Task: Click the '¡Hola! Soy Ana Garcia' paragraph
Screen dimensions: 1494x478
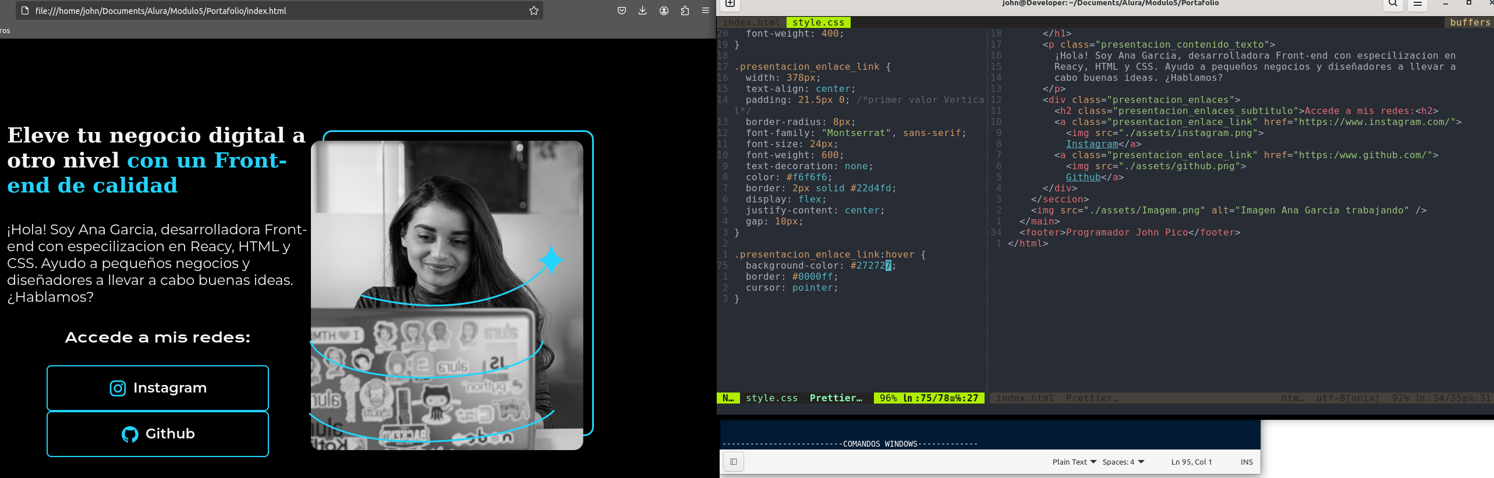Action: [157, 263]
